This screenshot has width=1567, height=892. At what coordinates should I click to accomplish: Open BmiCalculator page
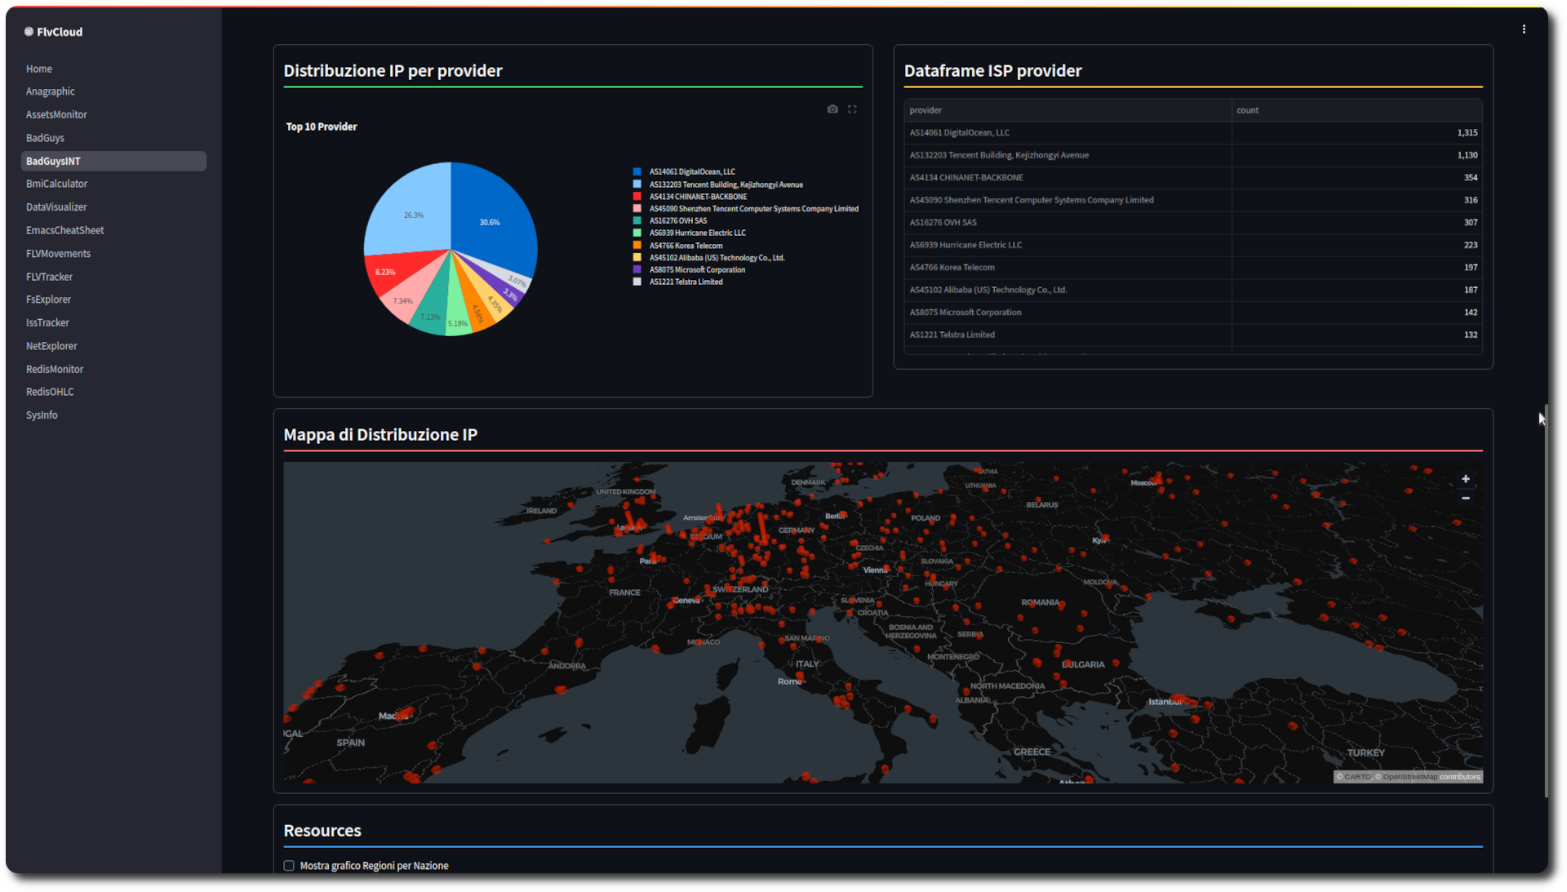113,184
